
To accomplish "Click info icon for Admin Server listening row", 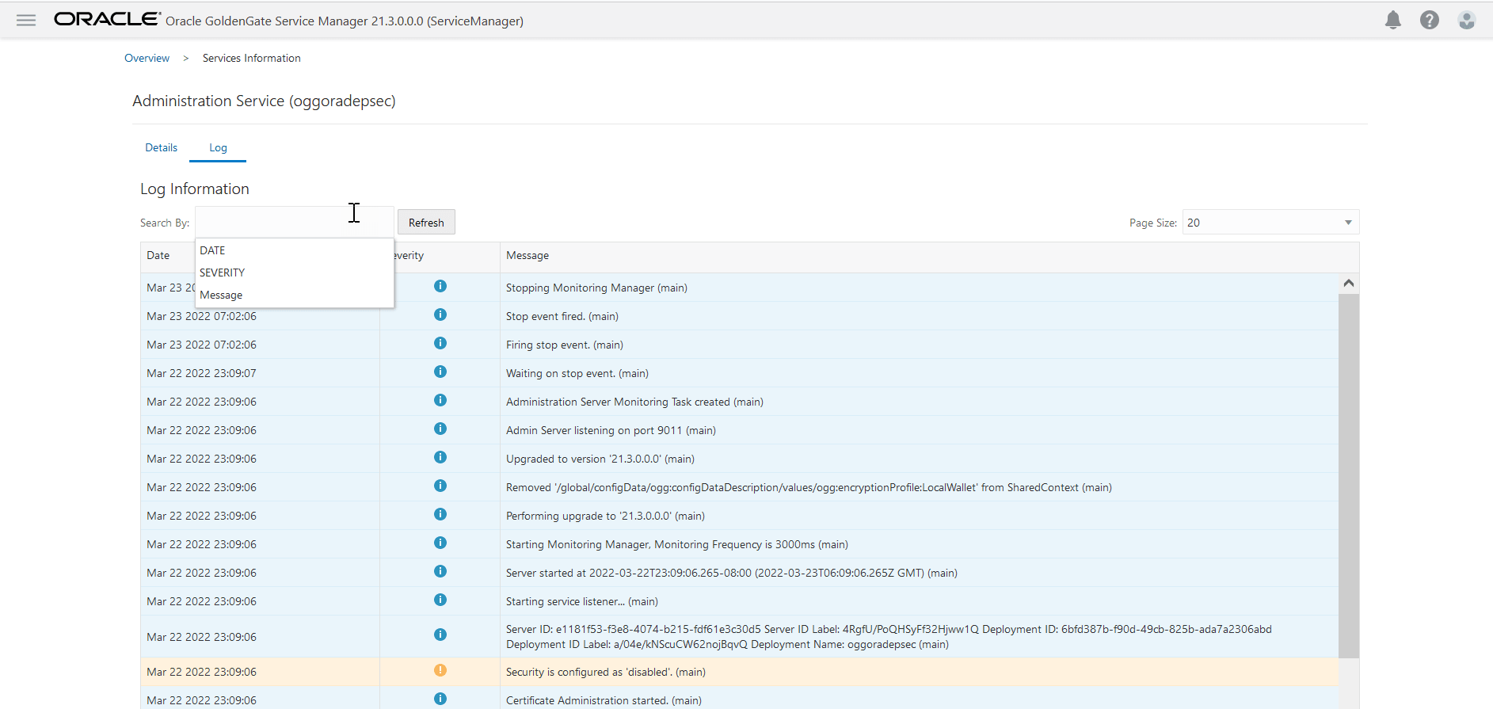I will tap(440, 429).
